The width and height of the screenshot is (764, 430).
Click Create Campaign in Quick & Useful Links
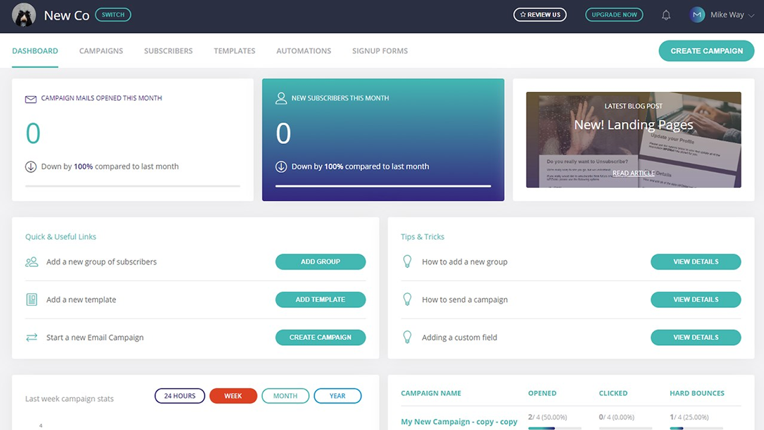point(320,337)
